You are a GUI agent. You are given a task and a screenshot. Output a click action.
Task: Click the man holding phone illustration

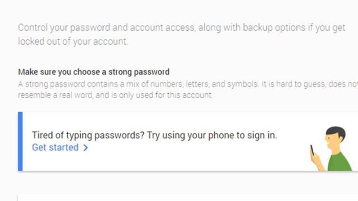[x=331, y=149]
